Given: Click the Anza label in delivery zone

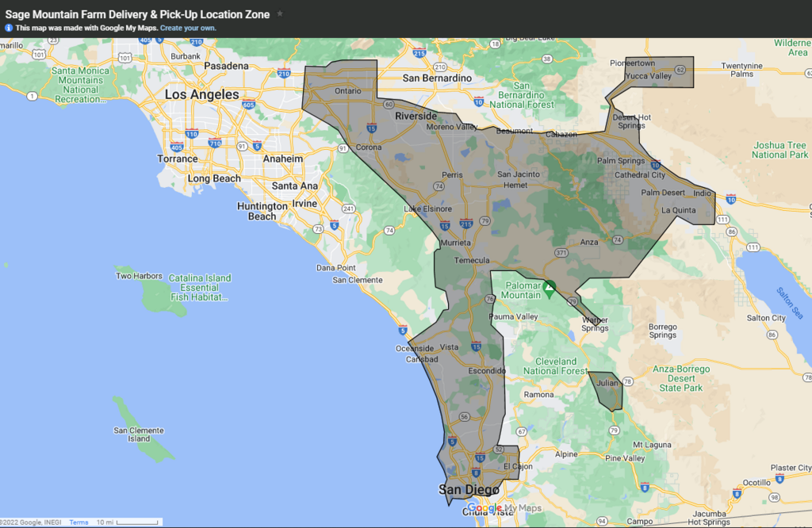Looking at the screenshot, I should (589, 243).
